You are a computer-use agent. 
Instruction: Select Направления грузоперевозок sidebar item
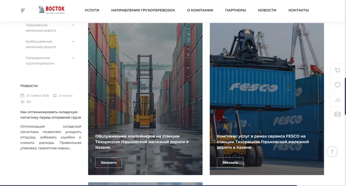[x=40, y=61]
